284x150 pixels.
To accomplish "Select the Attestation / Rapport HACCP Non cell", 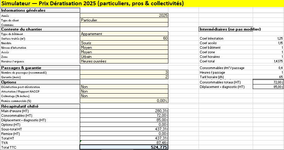I will pyautogui.click(x=124, y=91).
